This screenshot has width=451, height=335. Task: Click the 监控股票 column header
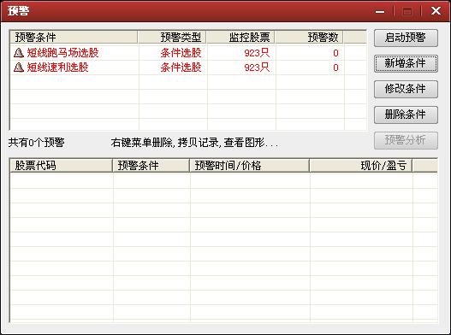[240, 37]
